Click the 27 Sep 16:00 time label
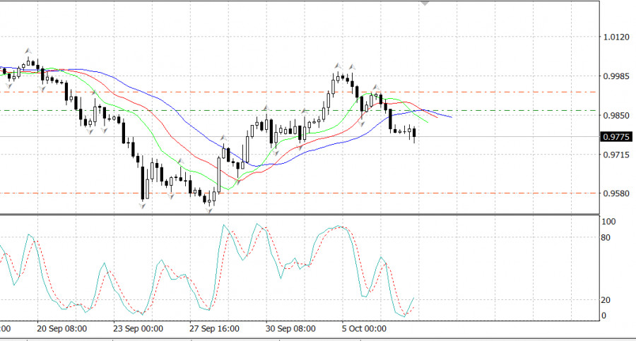Screen dimensions: 636x341 (214, 329)
